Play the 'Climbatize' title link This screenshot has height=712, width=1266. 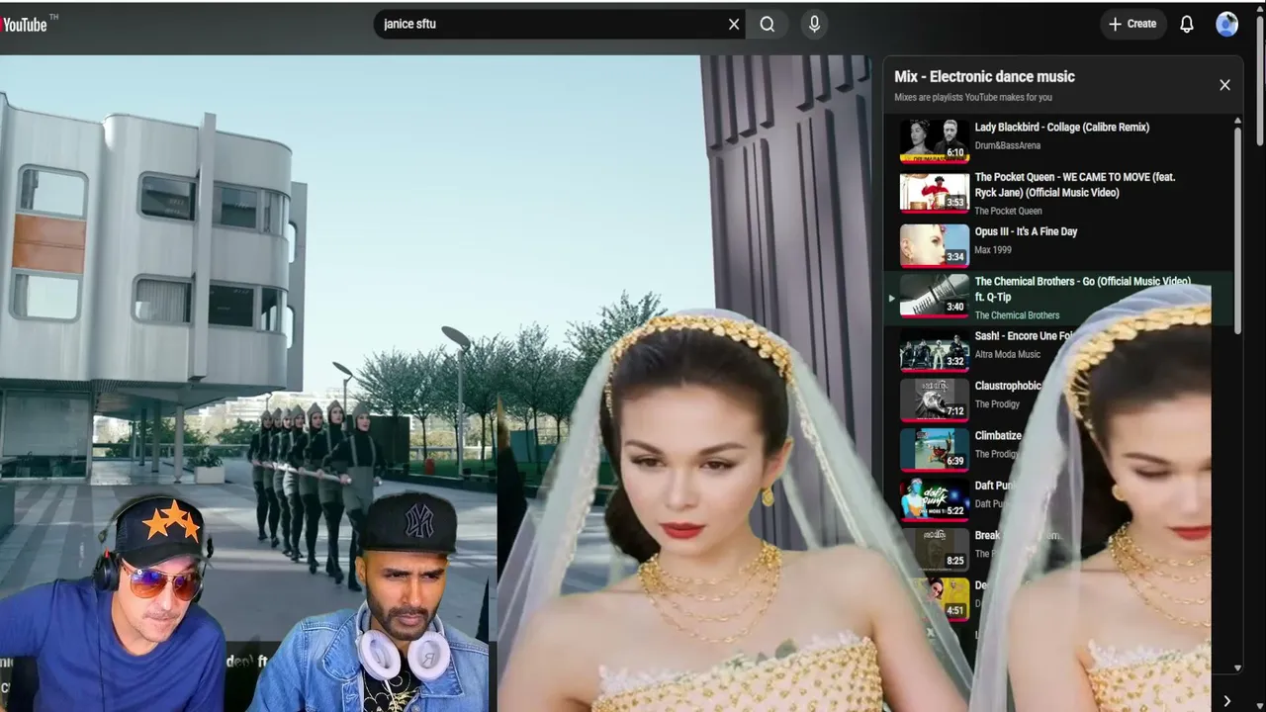998,435
